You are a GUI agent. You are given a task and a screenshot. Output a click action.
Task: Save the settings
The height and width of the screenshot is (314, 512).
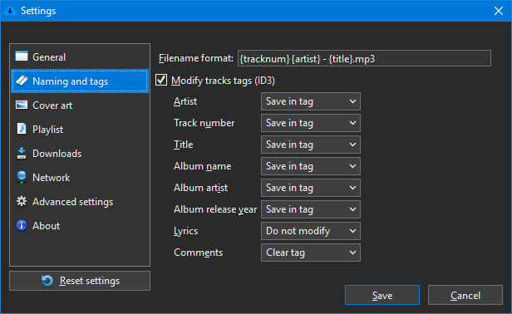click(x=382, y=295)
